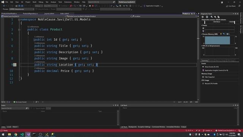The image size is (243, 137).
Task: Open the member Location navigation dropdown
Action: coord(164,16)
